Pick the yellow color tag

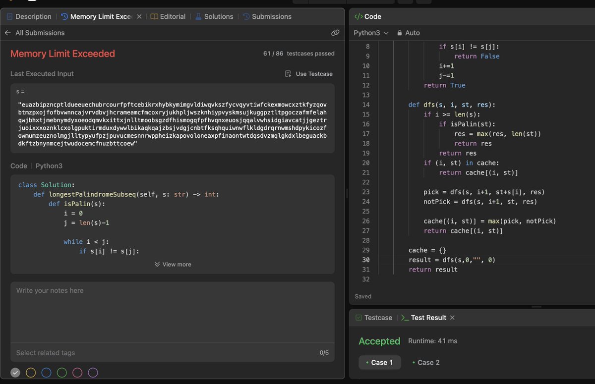coord(31,373)
